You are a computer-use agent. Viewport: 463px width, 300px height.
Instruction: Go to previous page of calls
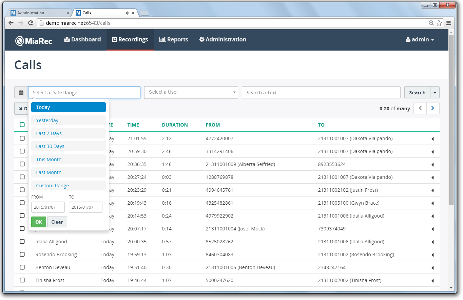(x=420, y=108)
